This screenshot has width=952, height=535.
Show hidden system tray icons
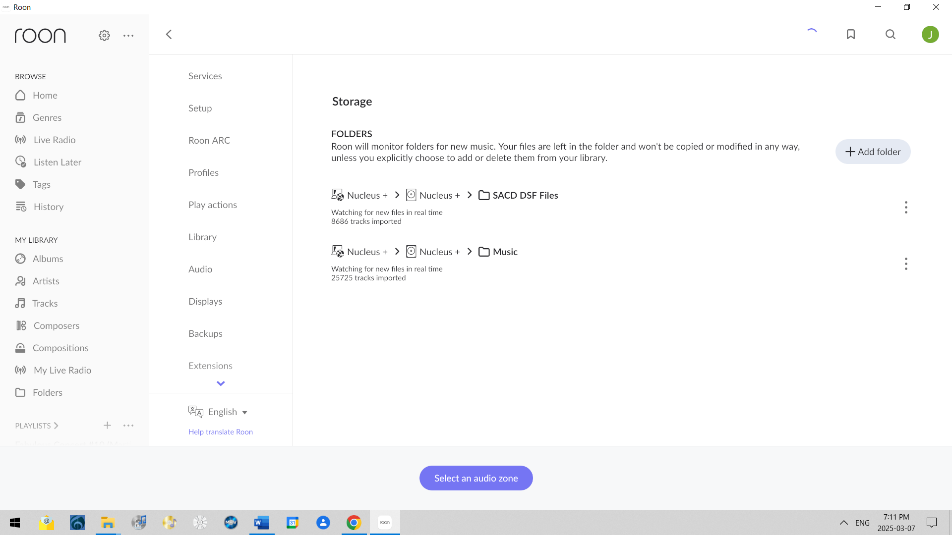pyautogui.click(x=843, y=523)
